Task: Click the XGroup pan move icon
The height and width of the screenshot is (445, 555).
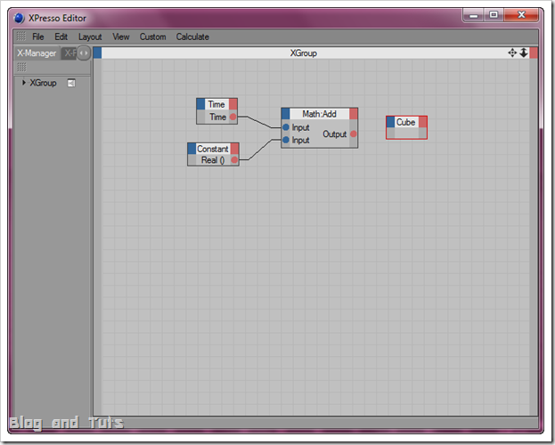Action: coord(512,53)
